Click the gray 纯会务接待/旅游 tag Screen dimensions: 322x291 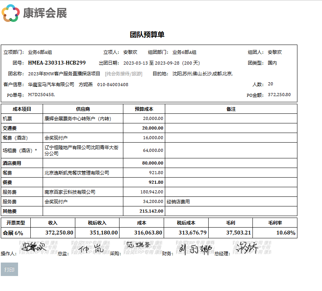(x=124, y=74)
